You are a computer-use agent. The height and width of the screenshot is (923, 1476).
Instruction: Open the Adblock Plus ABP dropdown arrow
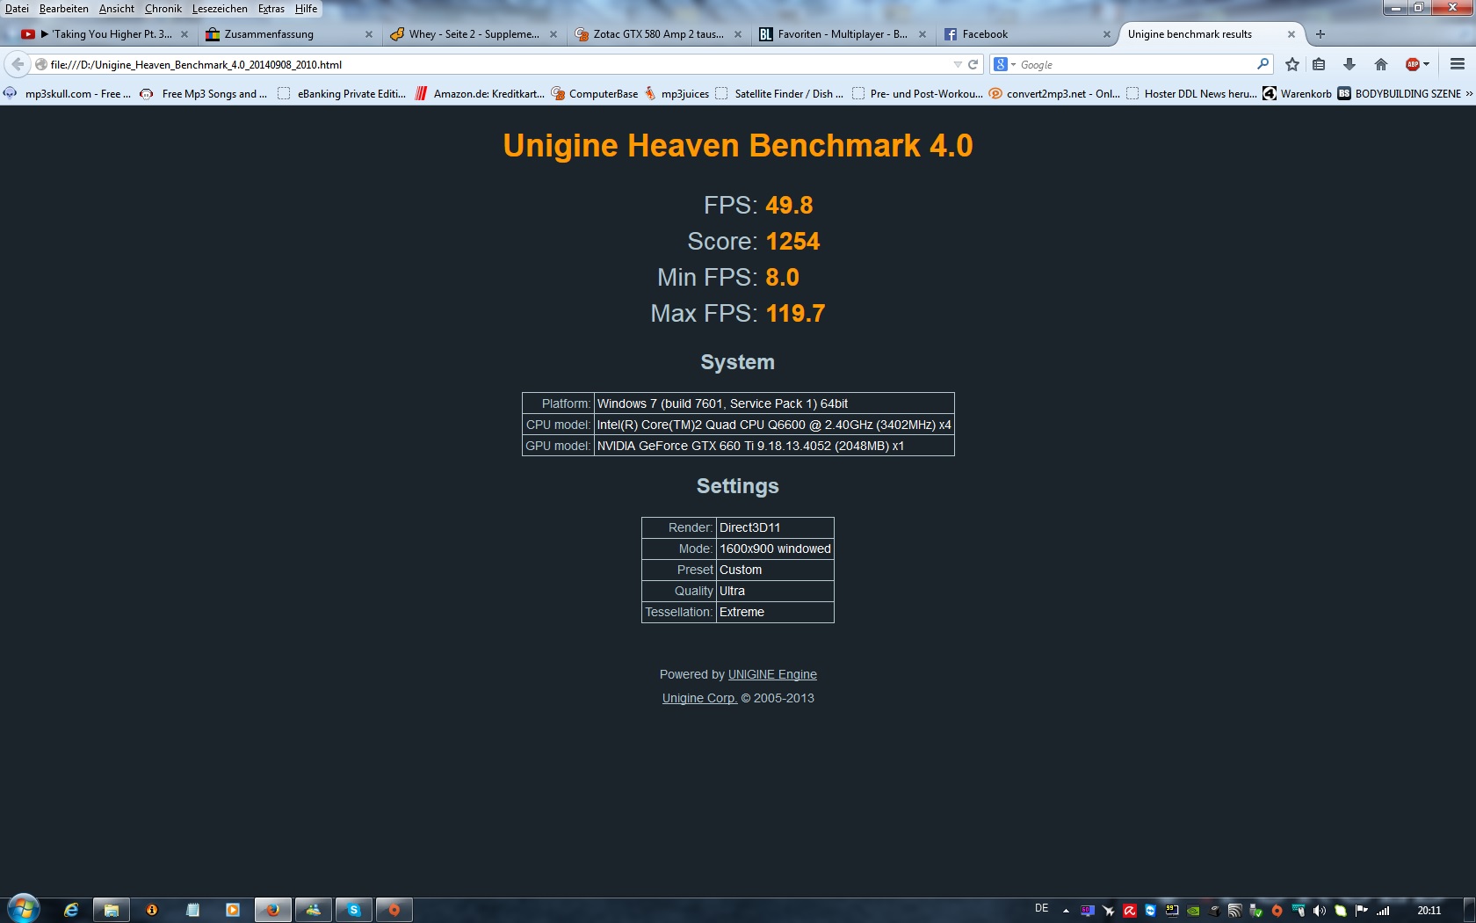[1426, 64]
